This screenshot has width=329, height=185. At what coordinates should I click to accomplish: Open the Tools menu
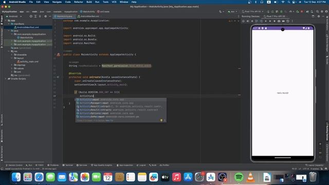[x=105, y=2]
